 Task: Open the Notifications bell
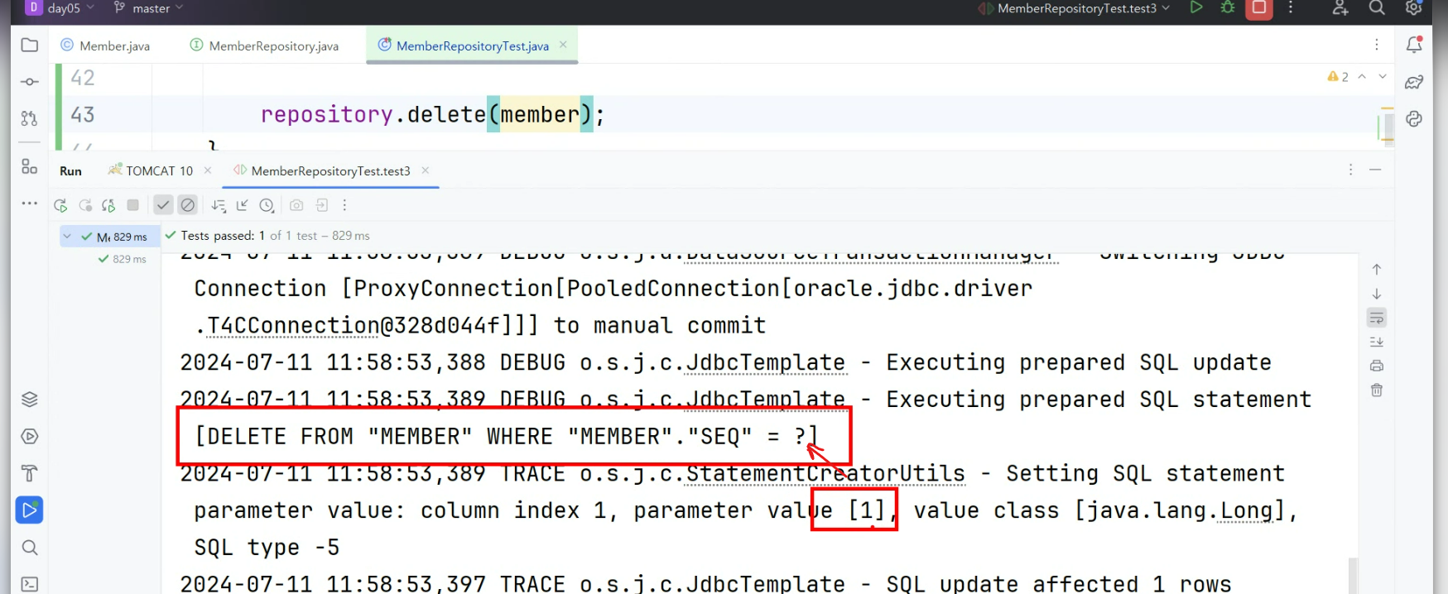point(1414,45)
